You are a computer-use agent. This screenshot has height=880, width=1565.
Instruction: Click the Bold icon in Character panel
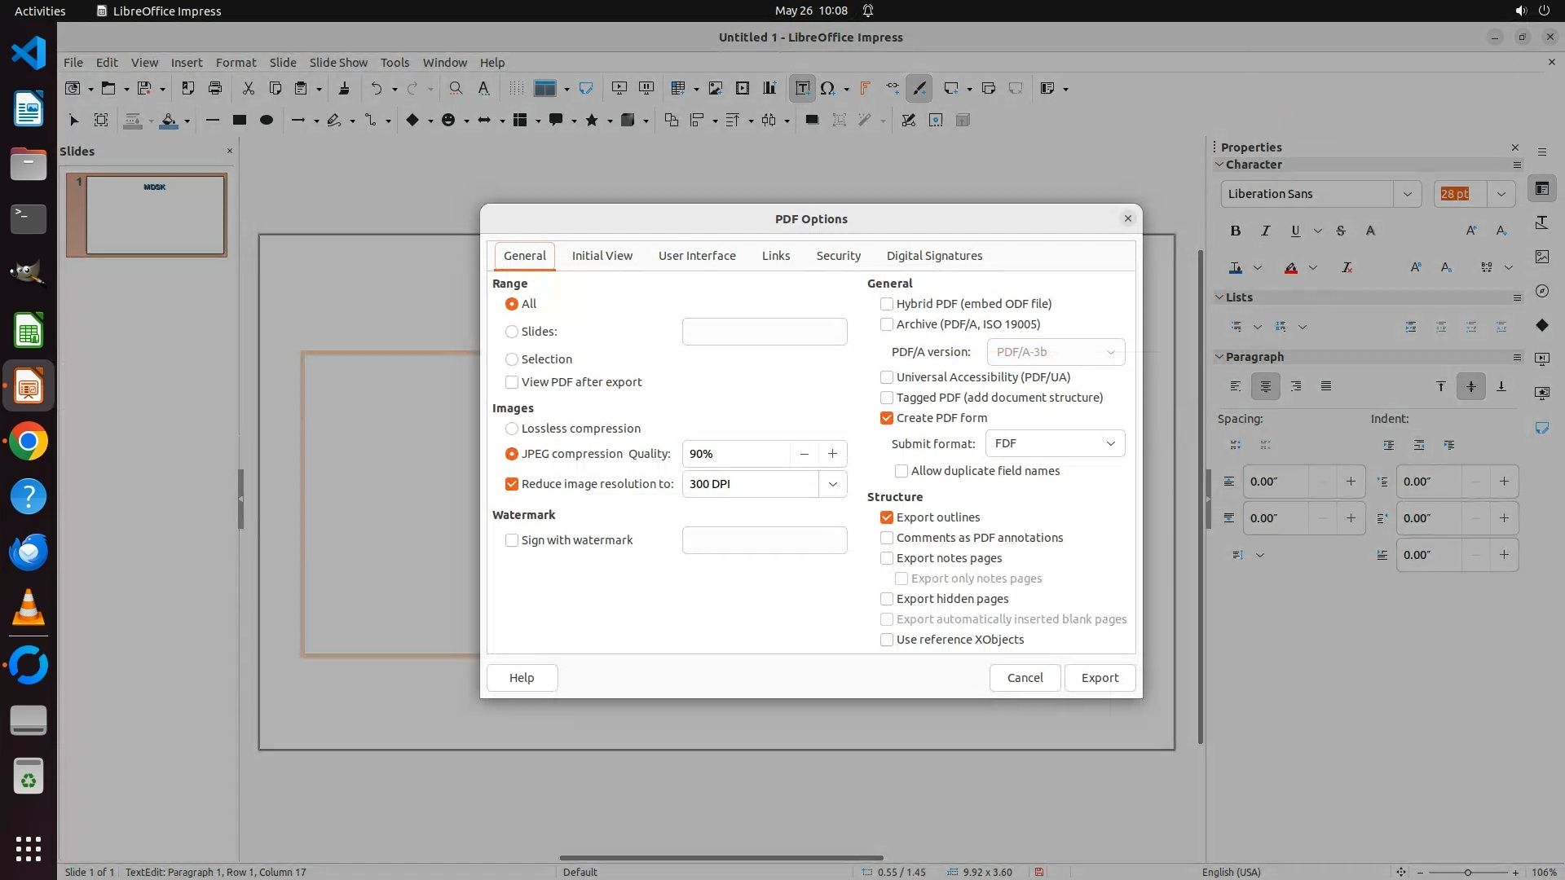[x=1236, y=231]
